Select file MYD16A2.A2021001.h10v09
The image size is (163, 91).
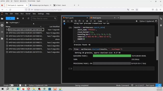(x=33, y=30)
